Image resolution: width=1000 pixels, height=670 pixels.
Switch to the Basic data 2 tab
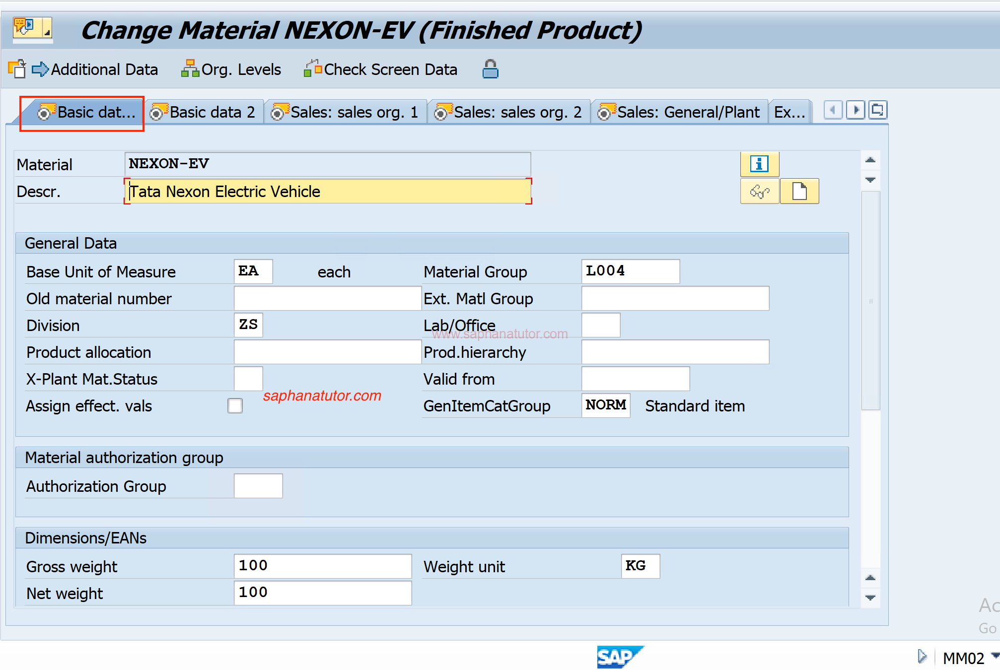coord(204,112)
